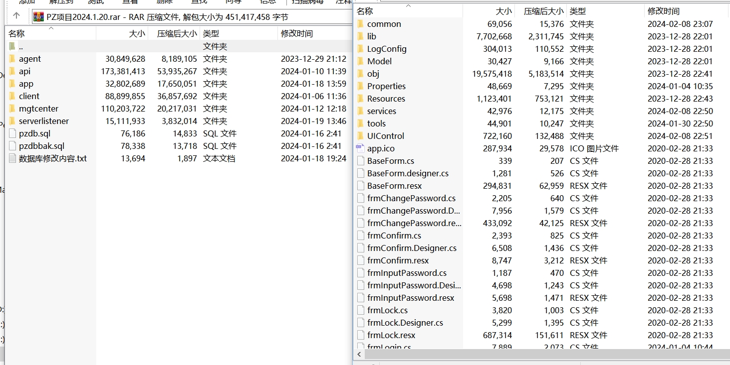
Task: Sort left window by 名称 column header
Action: [50, 33]
